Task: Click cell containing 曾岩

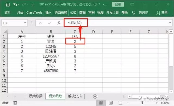Action: (x=51, y=41)
